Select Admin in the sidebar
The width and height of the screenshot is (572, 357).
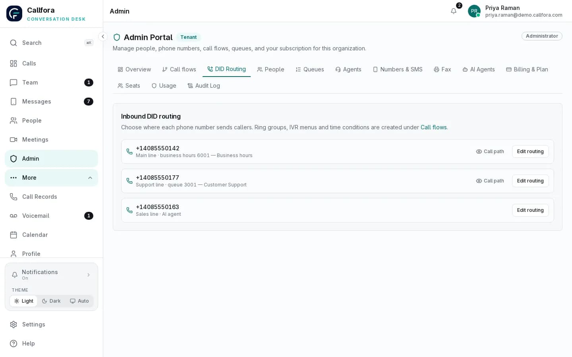[x=51, y=159]
